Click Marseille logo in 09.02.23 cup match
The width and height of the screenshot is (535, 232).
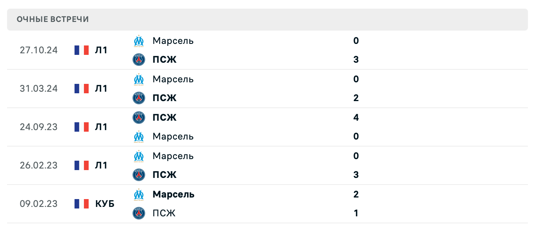[x=139, y=194]
